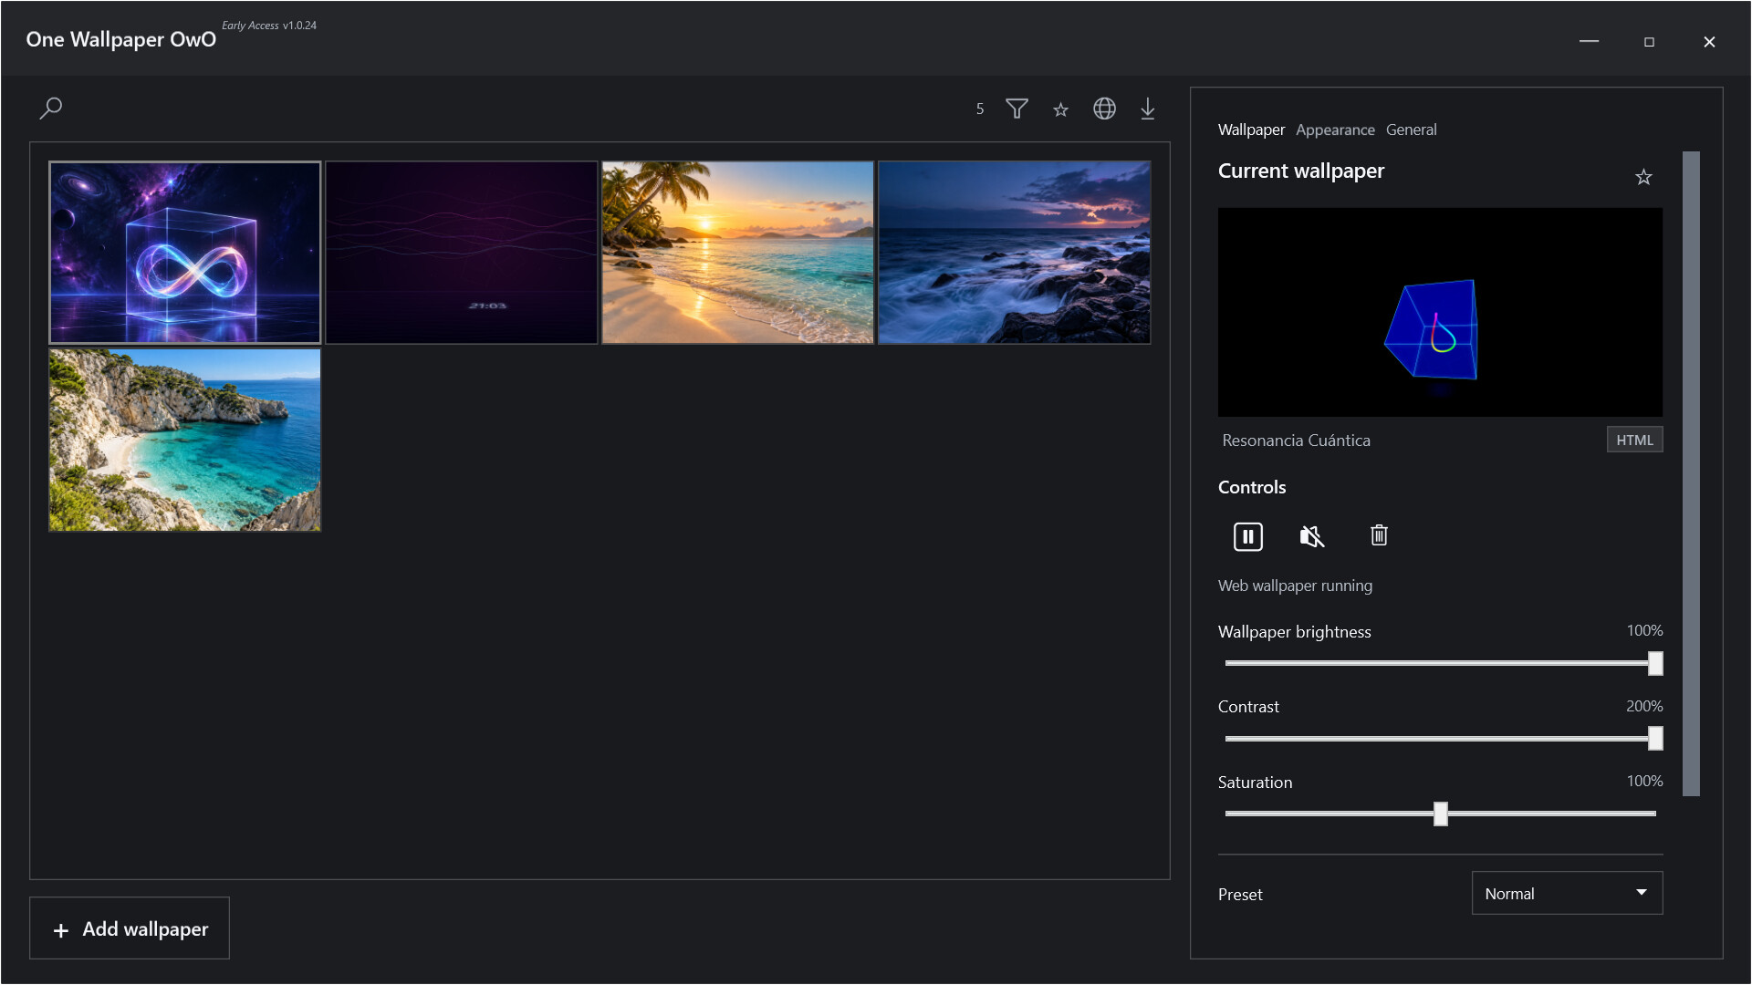Click the wallpaper count number 5
Image resolution: width=1752 pixels, height=985 pixels.
(x=980, y=109)
